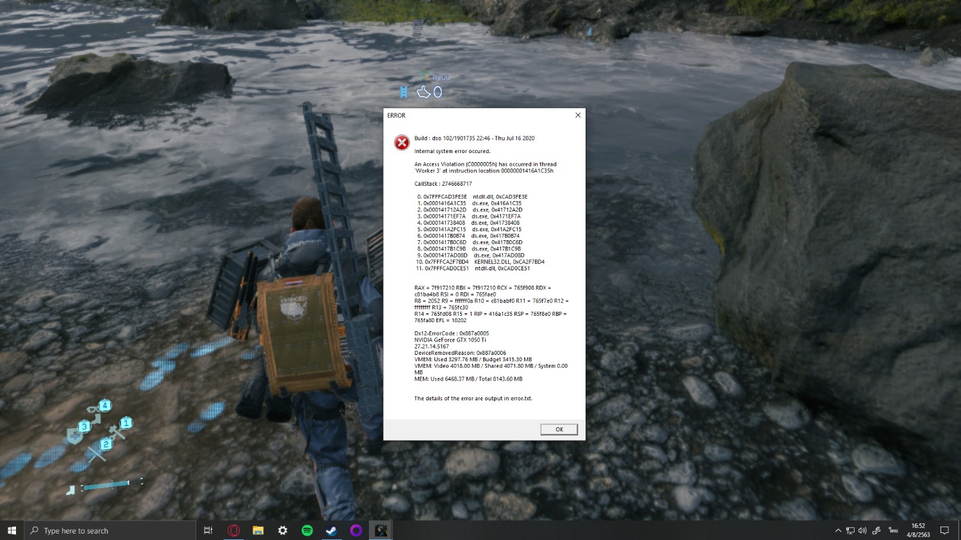Viewport: 961px width, 540px height.
Task: Click call stack row 6 ds.exe 0x417B0B74
Action: [x=468, y=236]
